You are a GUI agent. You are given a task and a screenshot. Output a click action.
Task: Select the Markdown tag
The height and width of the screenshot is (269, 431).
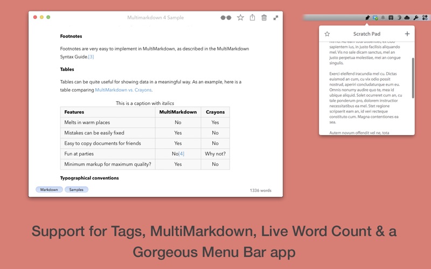click(49, 189)
